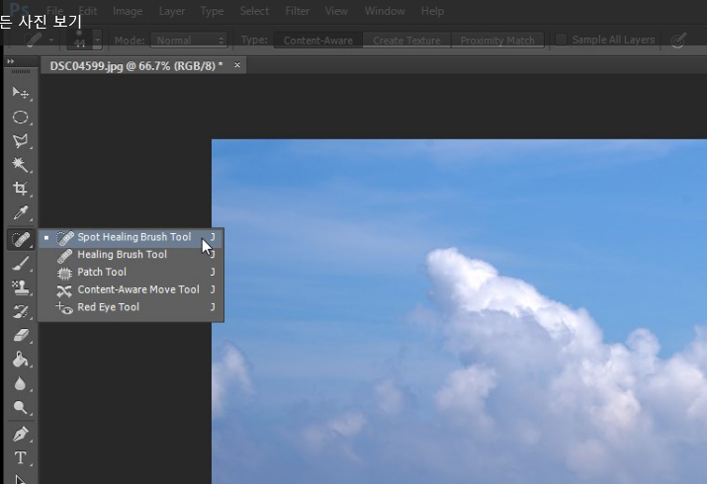Click the sky photo canvas clouds
The width and height of the screenshot is (707, 484).
click(x=459, y=311)
